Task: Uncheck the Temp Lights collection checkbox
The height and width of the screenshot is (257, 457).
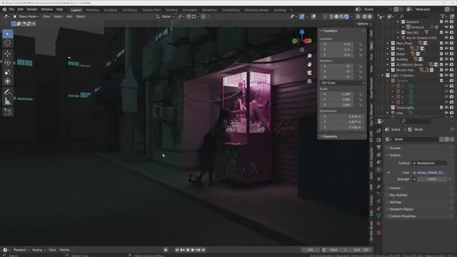Action: click(x=441, y=108)
